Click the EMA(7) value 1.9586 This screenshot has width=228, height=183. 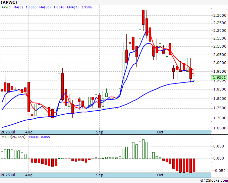pyautogui.click(x=87, y=7)
